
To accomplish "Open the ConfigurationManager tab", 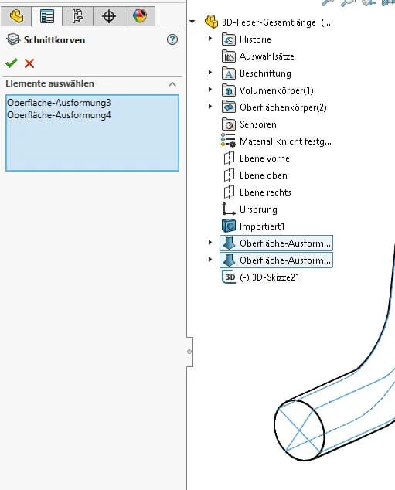I will [x=77, y=16].
